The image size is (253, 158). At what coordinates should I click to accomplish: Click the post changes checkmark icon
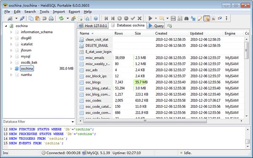133,19
